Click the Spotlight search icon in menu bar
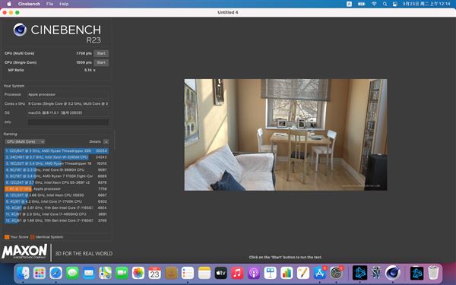Viewport: 456px width, 285px height. tap(385, 4)
